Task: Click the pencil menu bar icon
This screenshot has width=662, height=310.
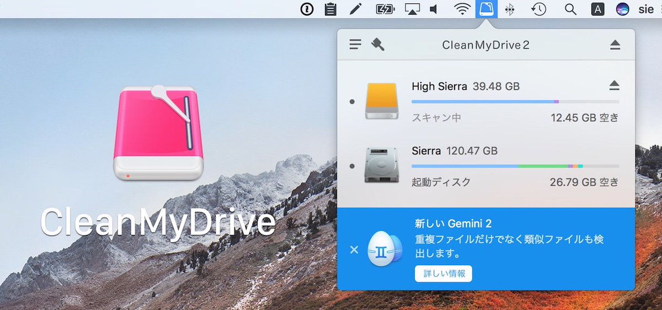Action: (356, 9)
